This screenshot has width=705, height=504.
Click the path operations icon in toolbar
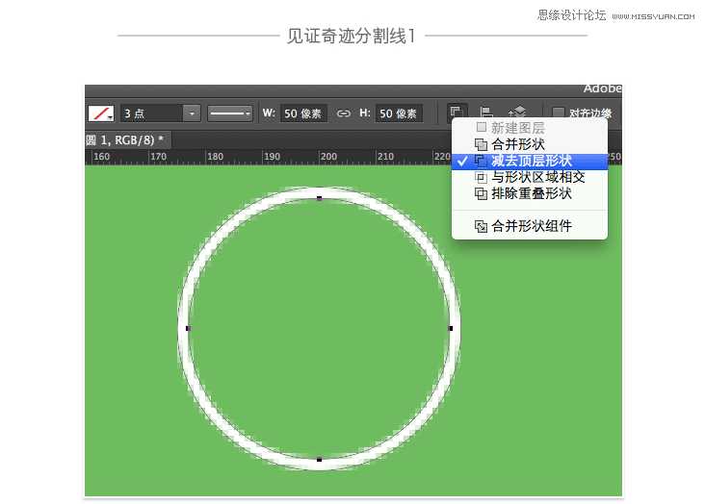[456, 112]
